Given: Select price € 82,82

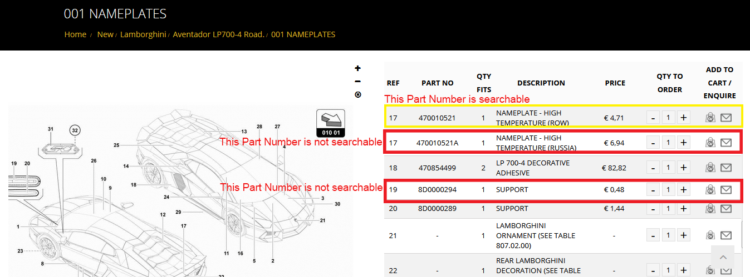Looking at the screenshot, I should click(x=614, y=168).
